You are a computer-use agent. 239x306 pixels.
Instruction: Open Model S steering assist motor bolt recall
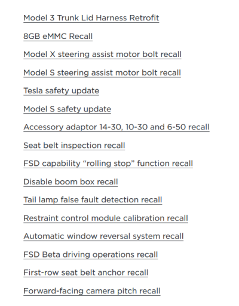[x=102, y=72]
